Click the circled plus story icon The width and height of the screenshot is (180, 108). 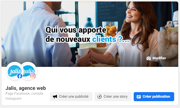coord(99,97)
